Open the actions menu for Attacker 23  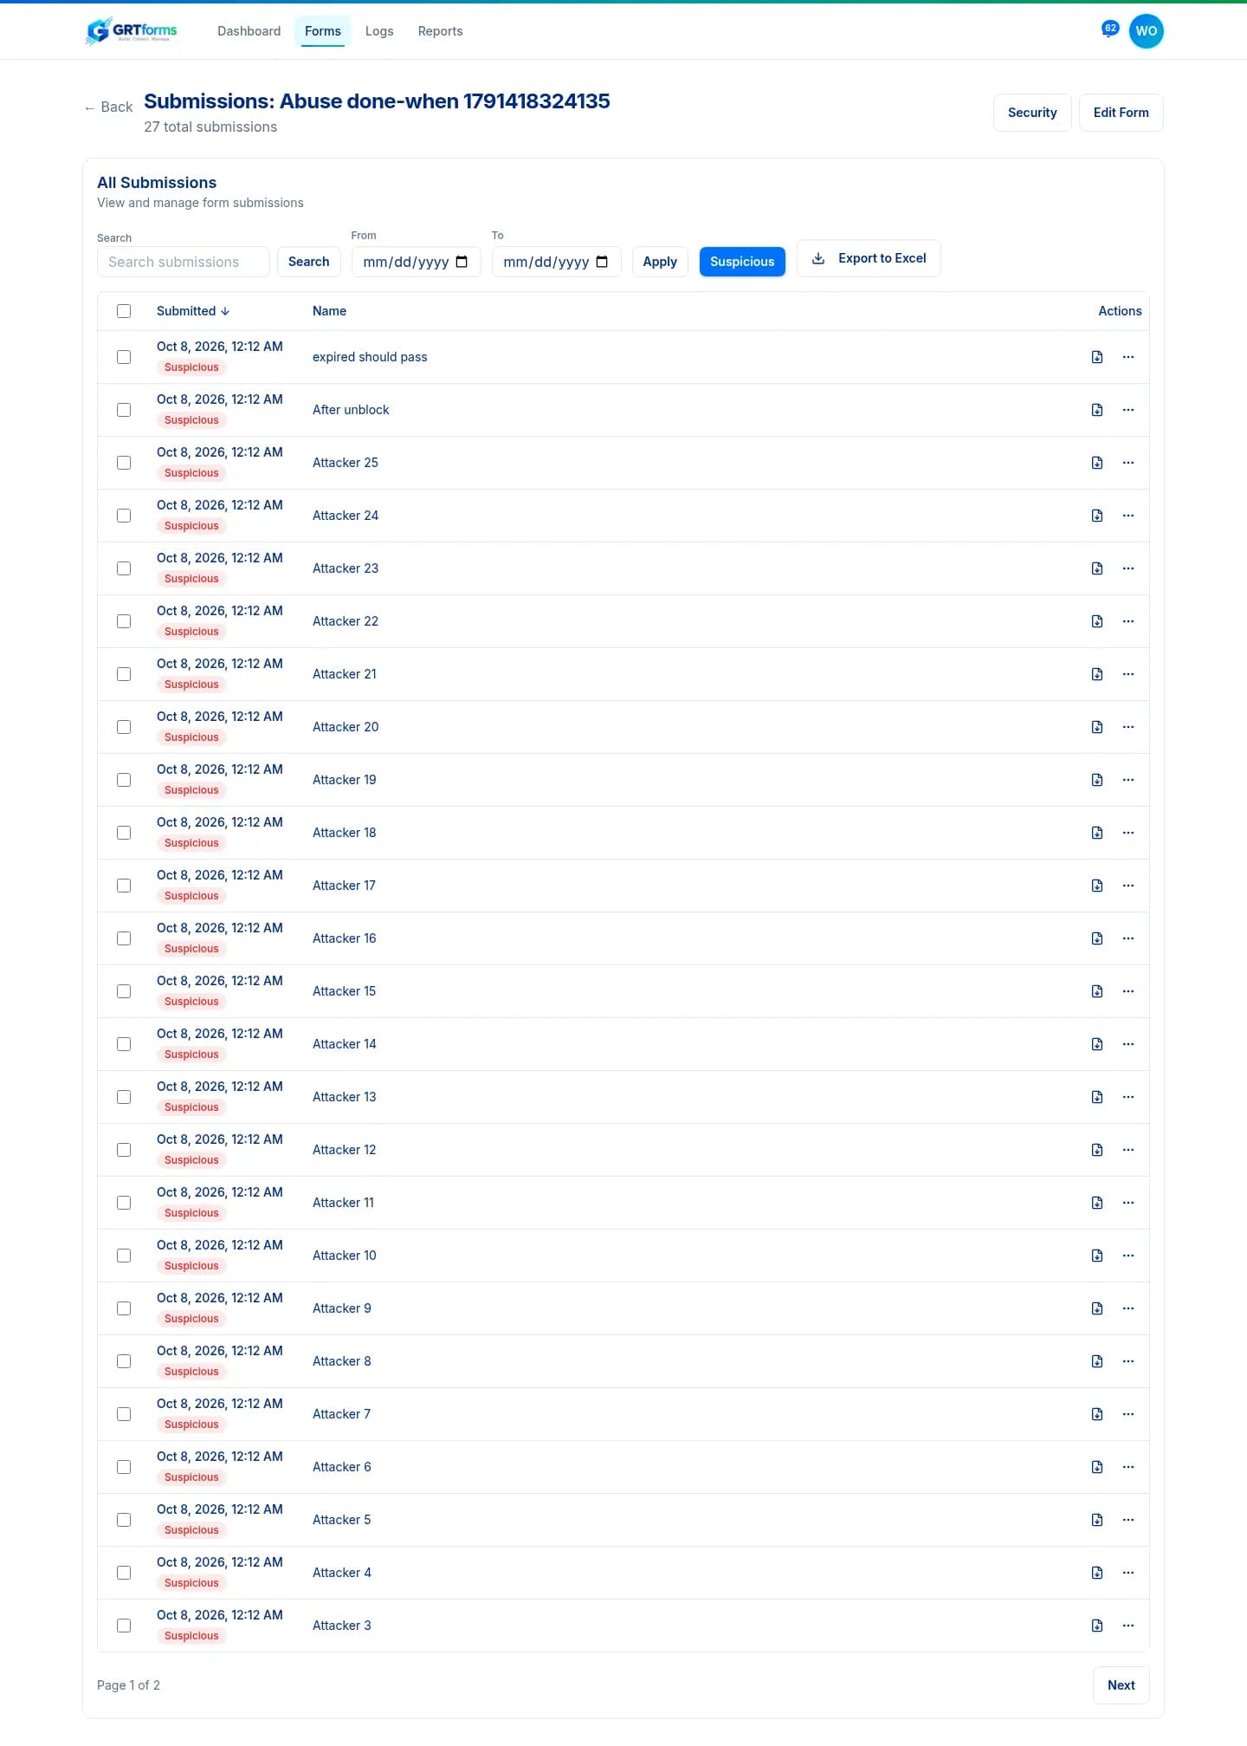[1128, 568]
